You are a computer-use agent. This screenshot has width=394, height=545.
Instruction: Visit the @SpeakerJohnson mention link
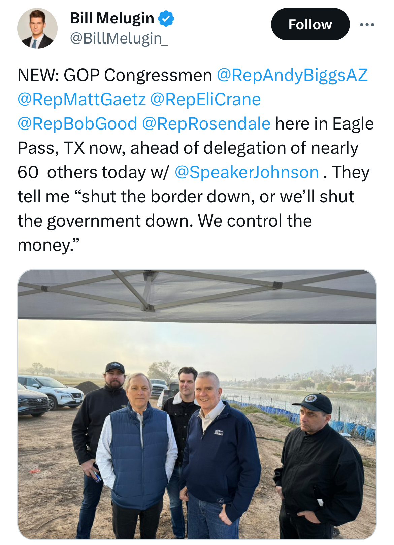click(x=247, y=172)
